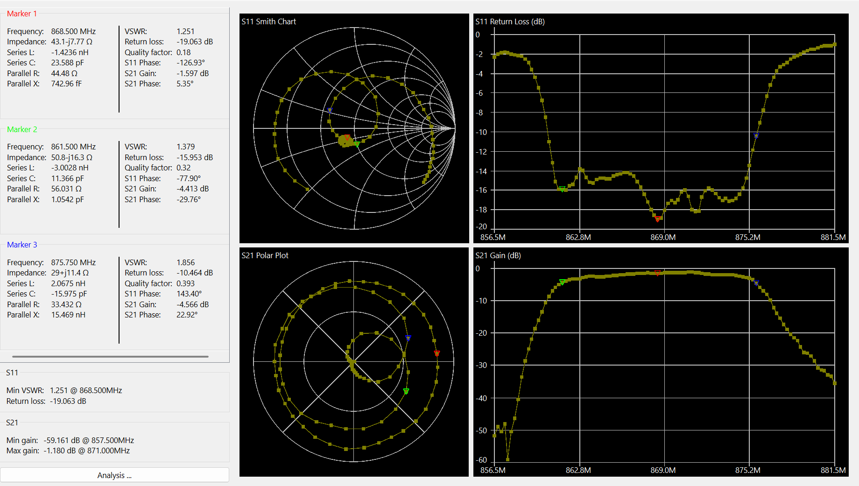Click the 869.0M axis label on the Return Loss plot

pos(663,237)
